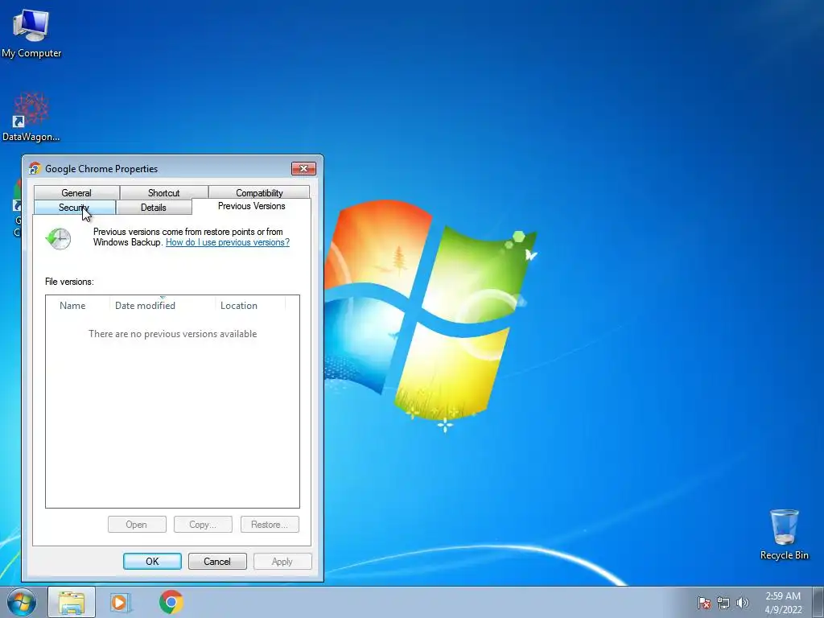824x618 pixels.
Task: Launch Windows Media Player from the taskbar
Action: [x=121, y=602]
